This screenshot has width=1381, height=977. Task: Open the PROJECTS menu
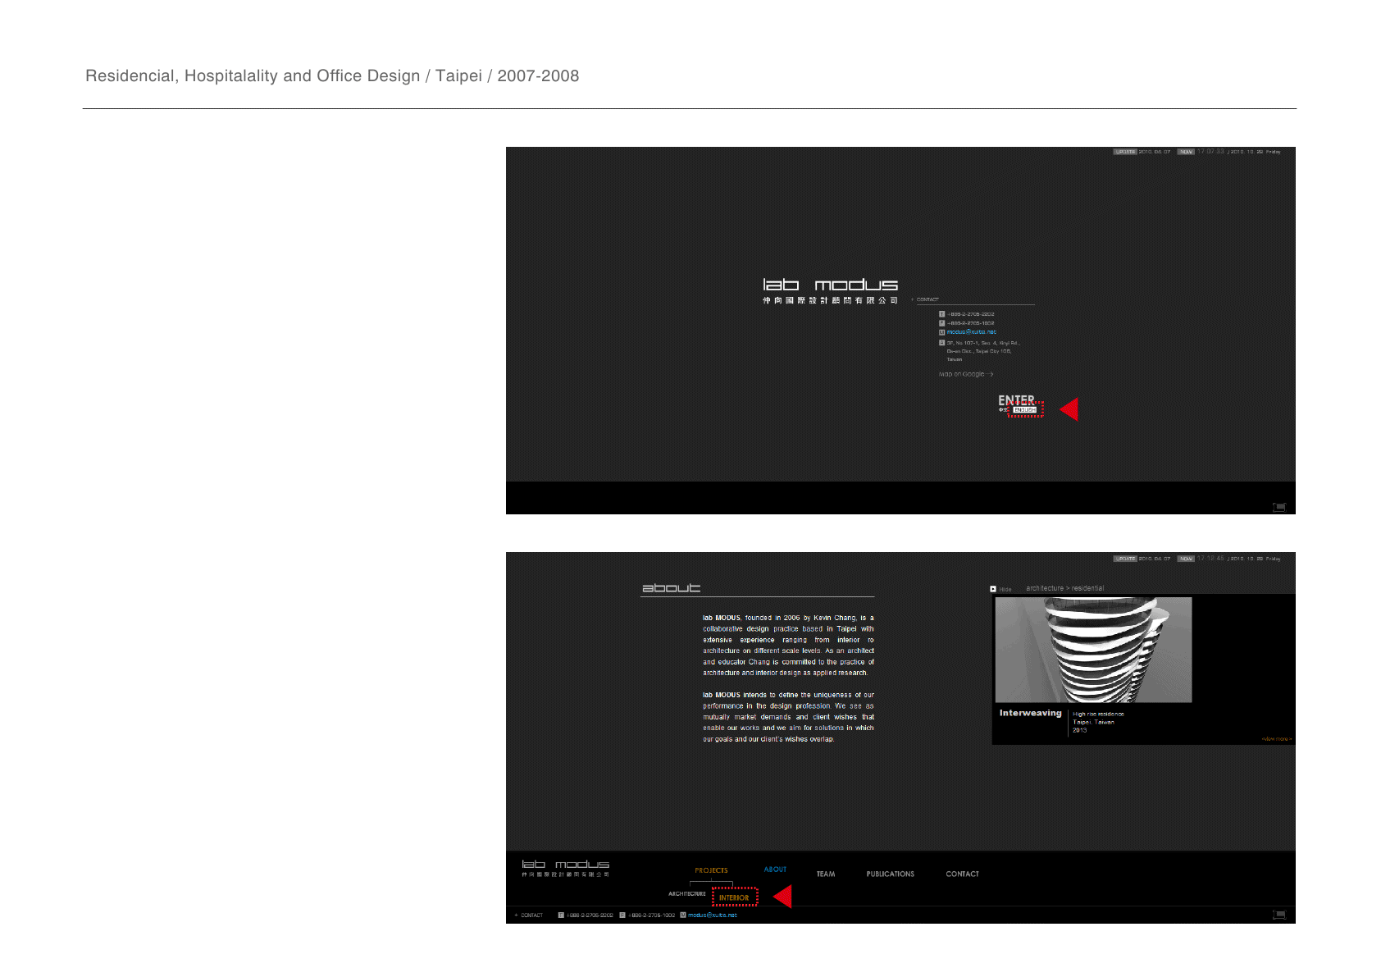click(x=711, y=870)
